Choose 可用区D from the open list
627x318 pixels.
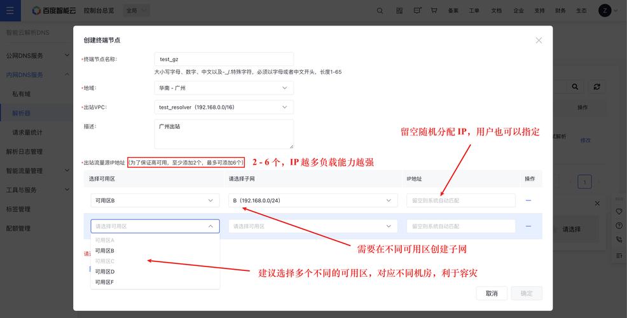tap(105, 272)
